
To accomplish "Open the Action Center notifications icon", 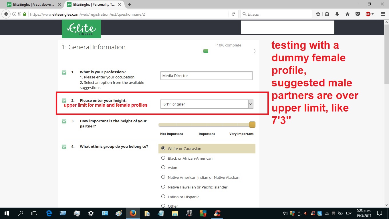I will coord(380,213).
